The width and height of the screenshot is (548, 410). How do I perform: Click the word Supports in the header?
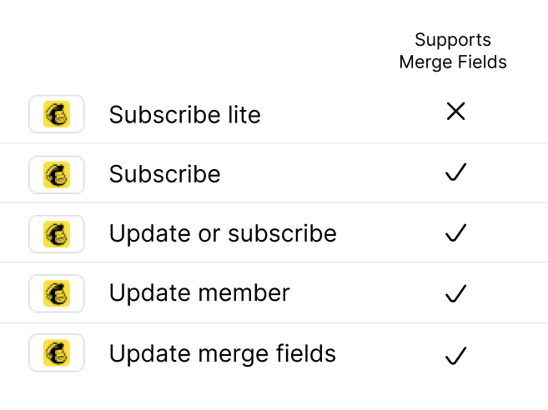click(x=453, y=40)
